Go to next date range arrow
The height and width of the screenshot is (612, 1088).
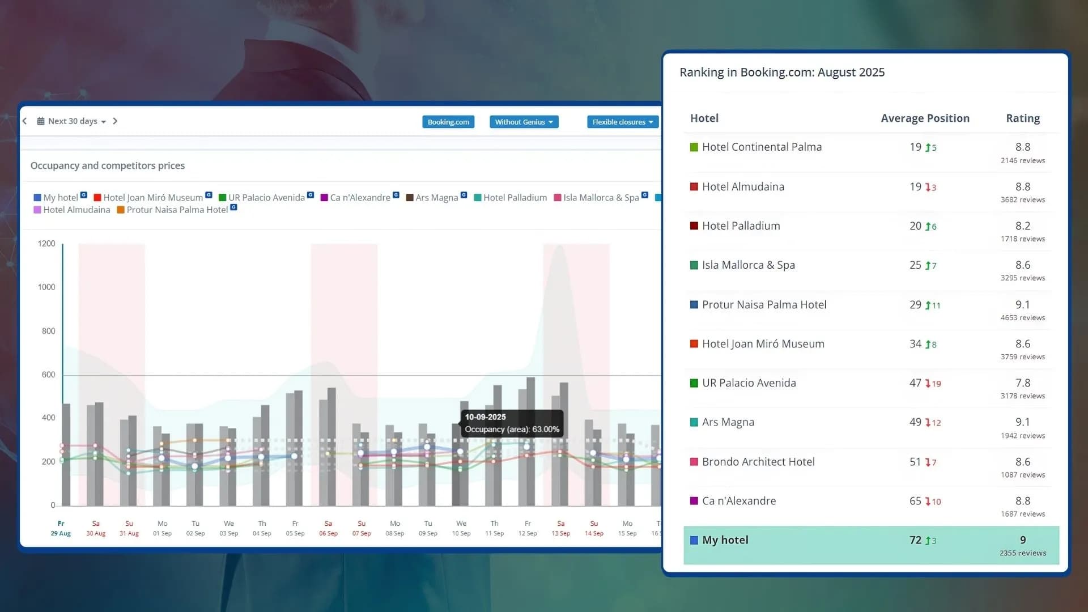(x=115, y=121)
